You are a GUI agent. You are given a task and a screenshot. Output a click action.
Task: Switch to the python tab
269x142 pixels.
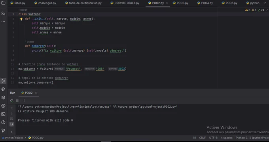253,3
